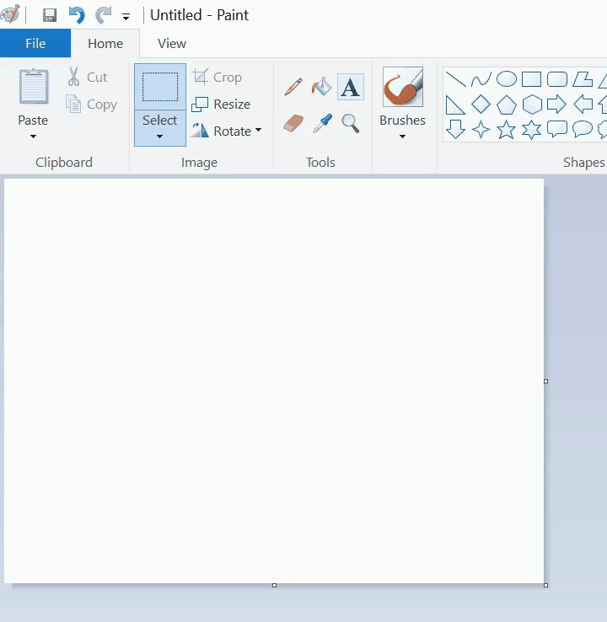Click the canvas right-edge resize handle
The height and width of the screenshot is (622, 607).
[546, 381]
